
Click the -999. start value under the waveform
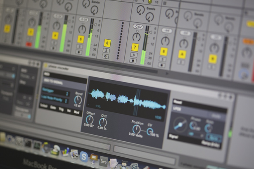coord(98,107)
